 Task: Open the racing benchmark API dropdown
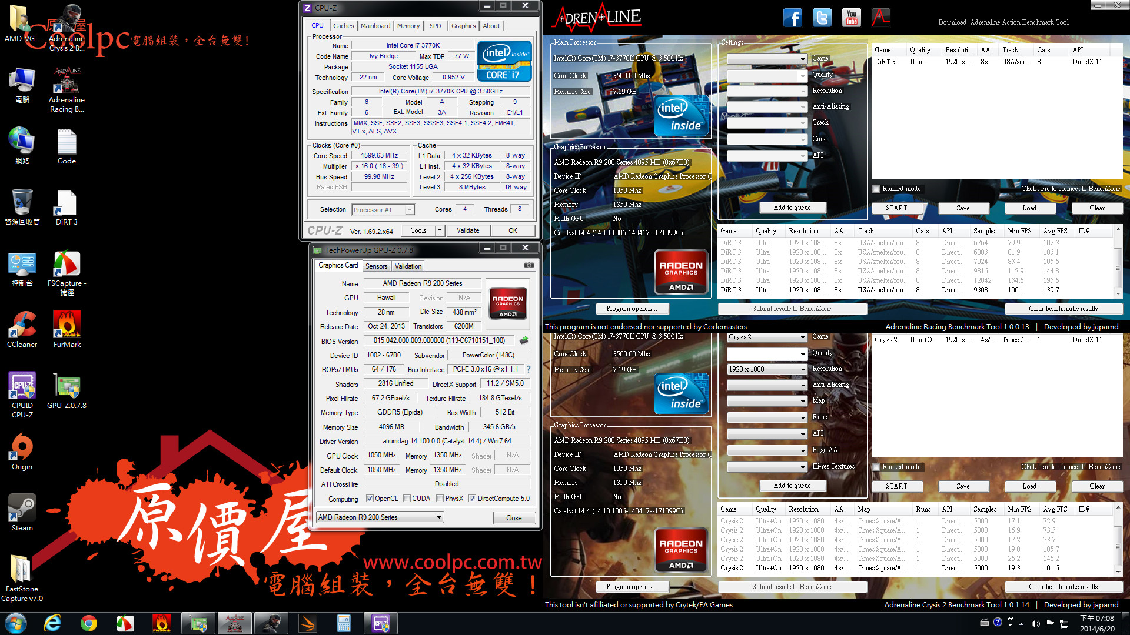767,156
